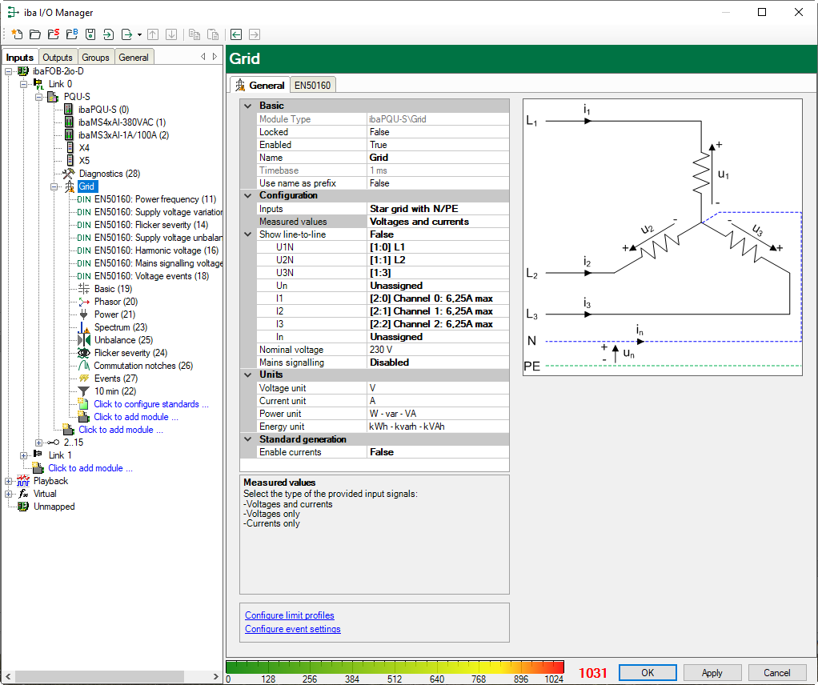This screenshot has width=818, height=685.
Task: Click the Phasor (20) module icon
Action: [83, 302]
